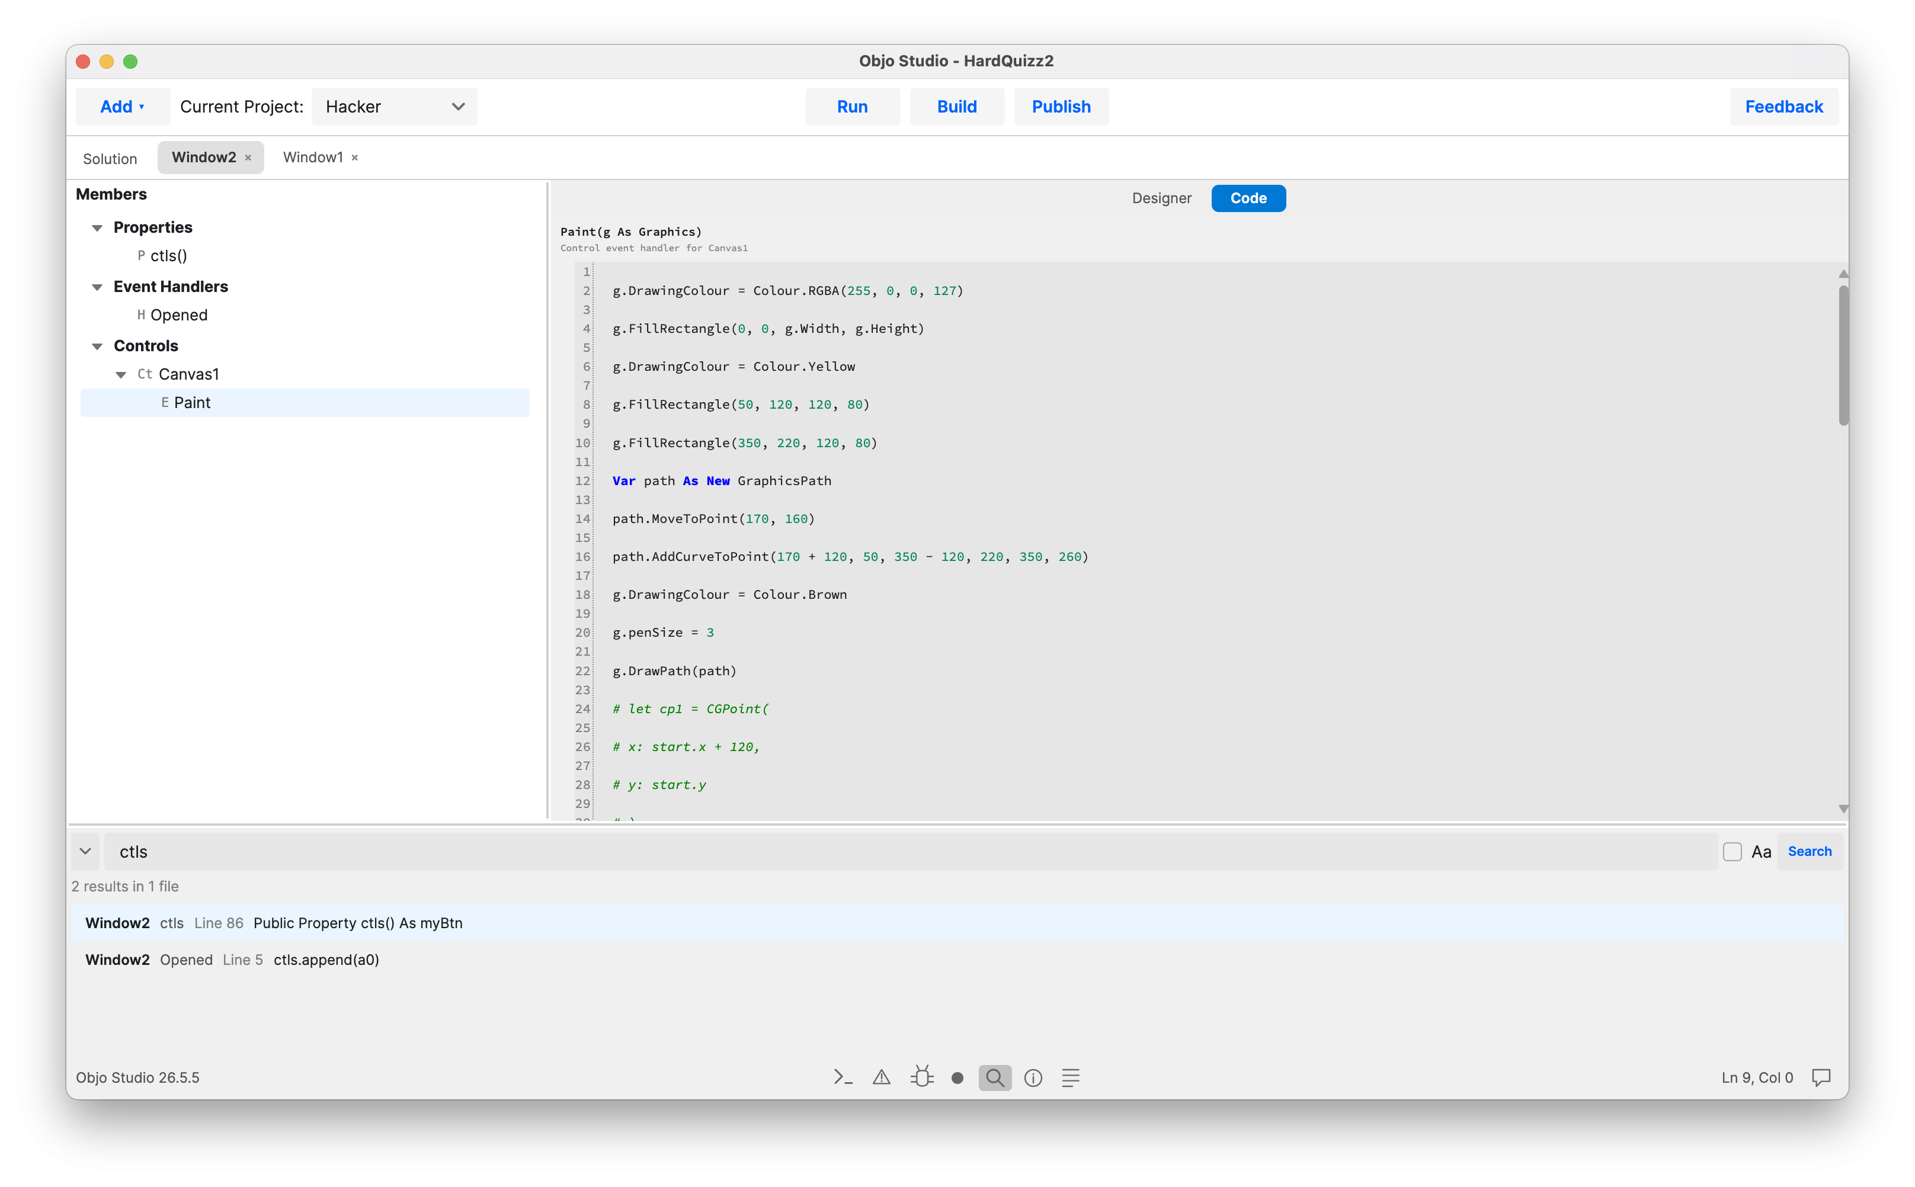
Task: Click the 2 results in 1 file label
Action: tap(125, 886)
